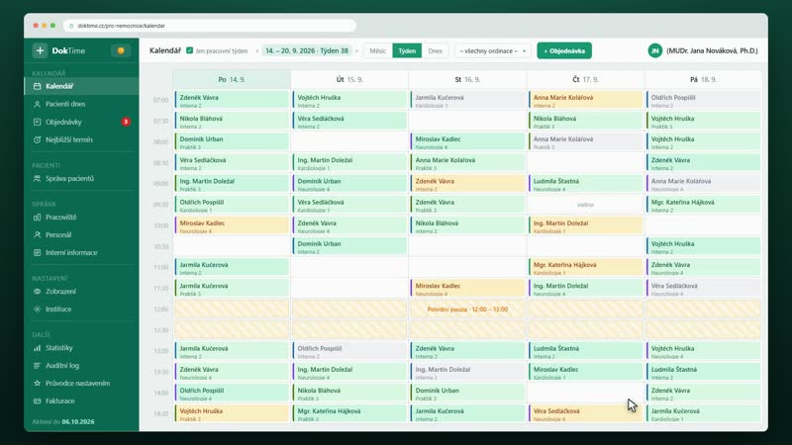Switch to the Měsíc view tab
792x445 pixels.
click(x=378, y=51)
